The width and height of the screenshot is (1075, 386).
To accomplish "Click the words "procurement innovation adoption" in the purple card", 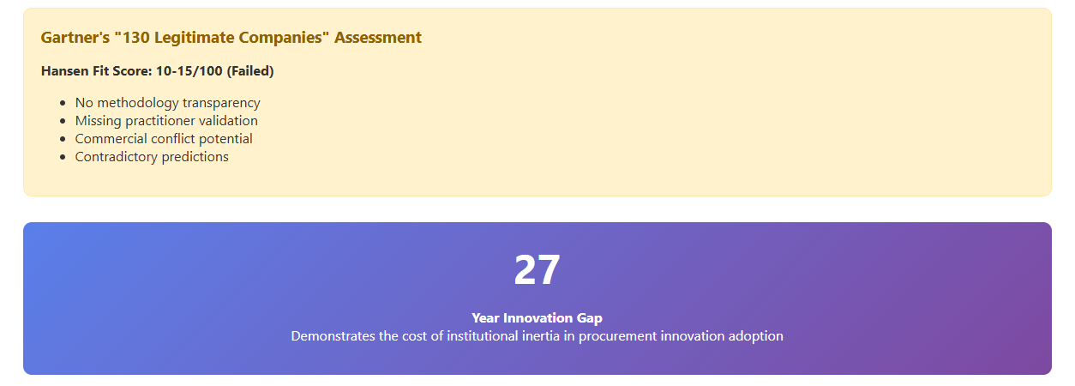I will tap(681, 336).
